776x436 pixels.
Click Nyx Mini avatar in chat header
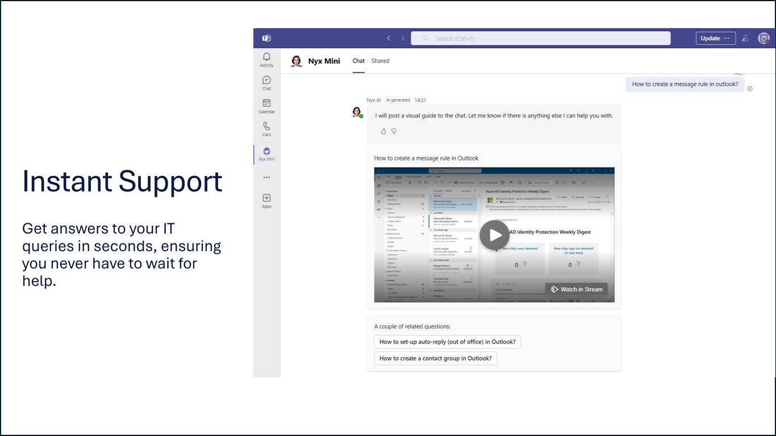click(297, 61)
